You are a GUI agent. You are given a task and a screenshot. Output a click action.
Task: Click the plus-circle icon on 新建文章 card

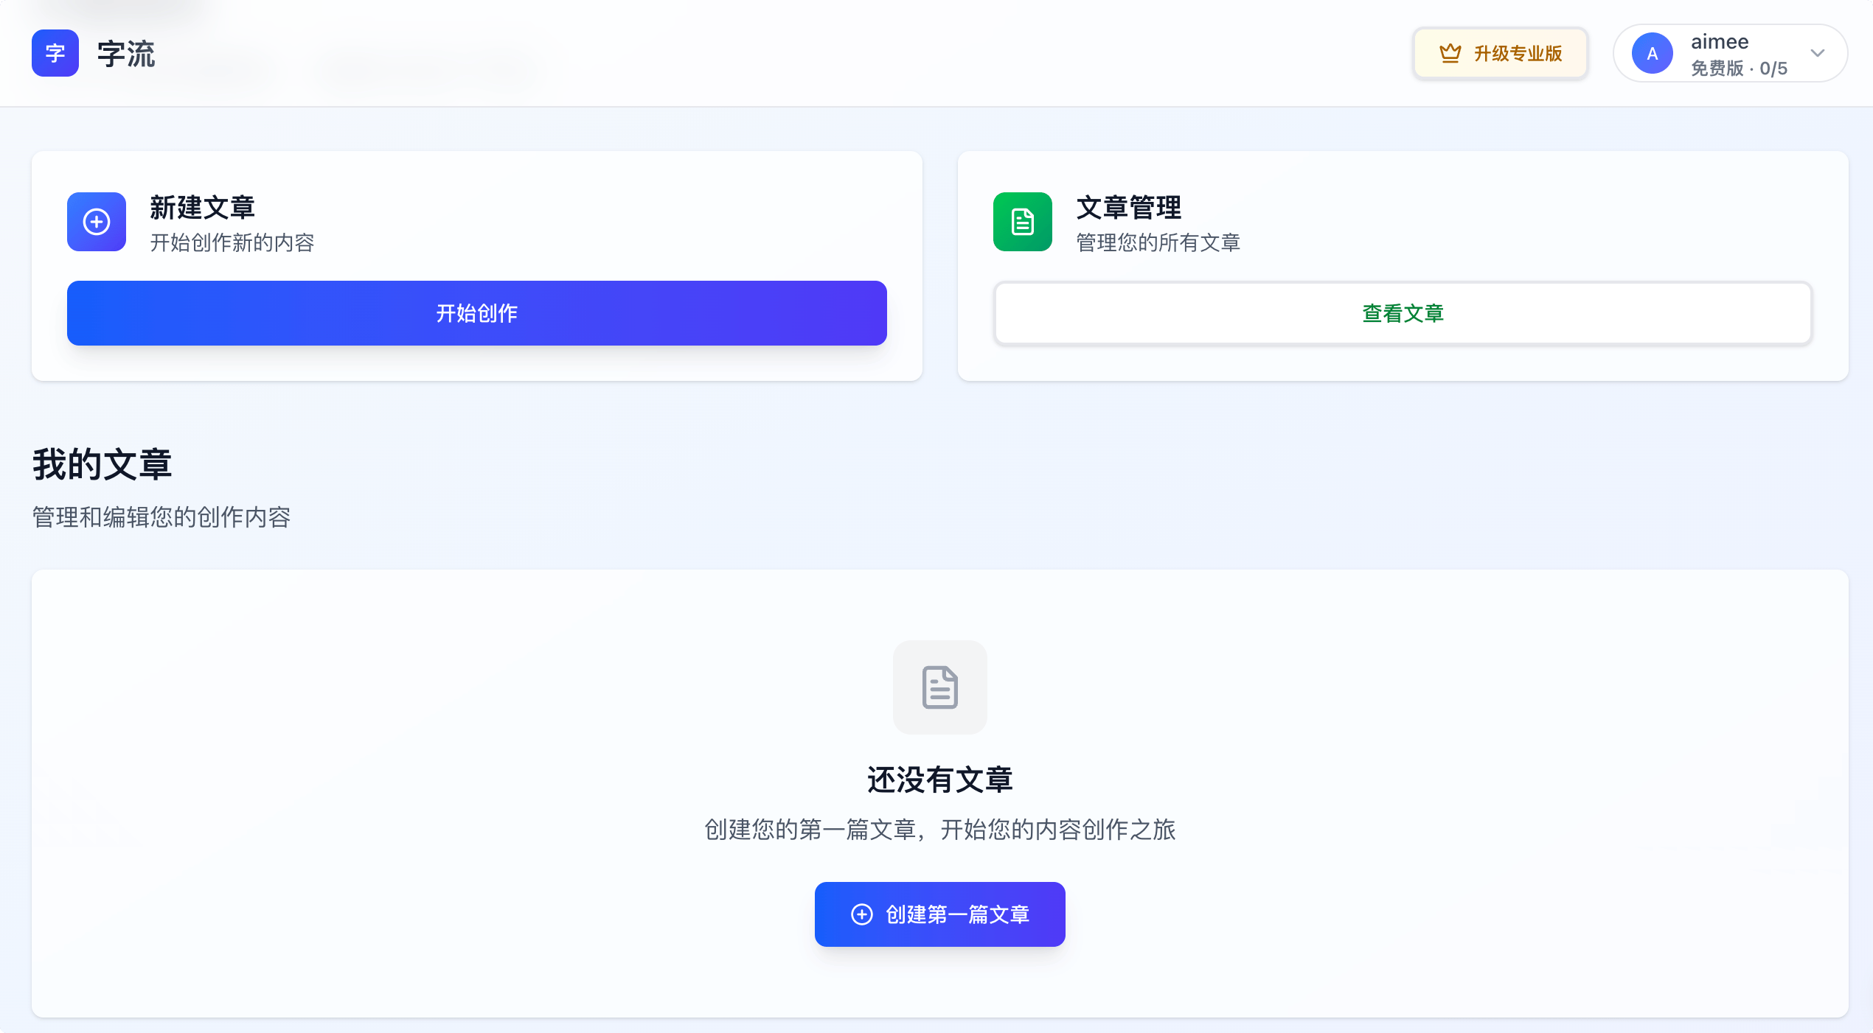pos(96,222)
